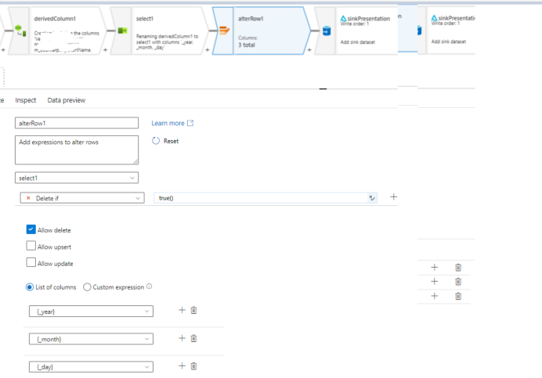The image size is (542, 378).
Task: Click the description text area
Action: point(77,150)
